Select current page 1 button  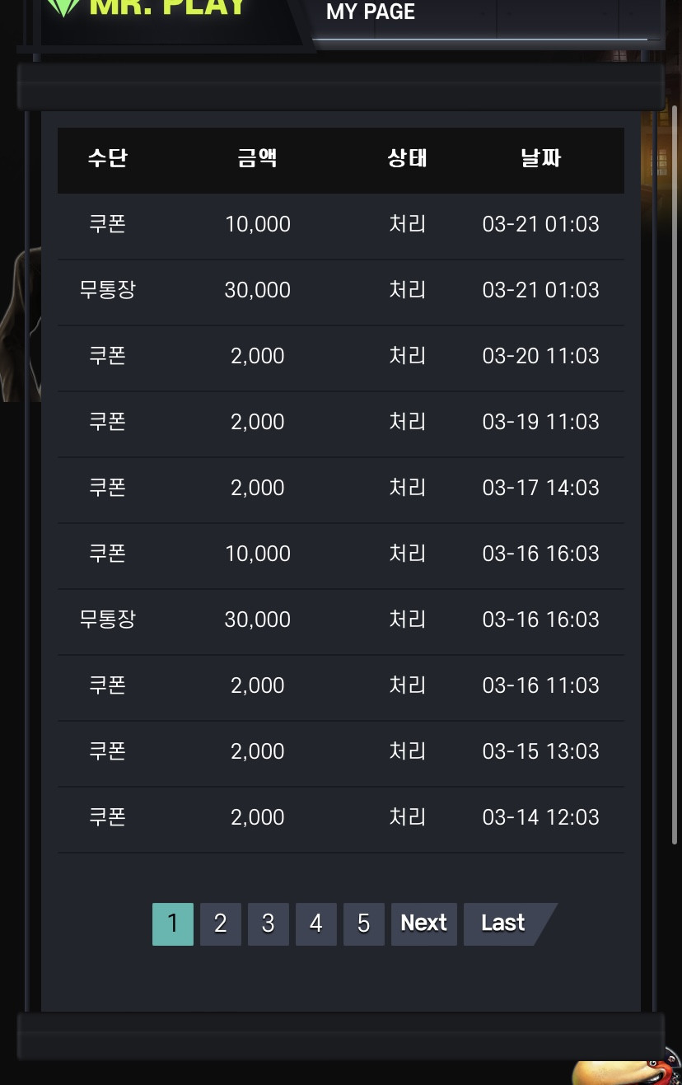click(x=172, y=924)
